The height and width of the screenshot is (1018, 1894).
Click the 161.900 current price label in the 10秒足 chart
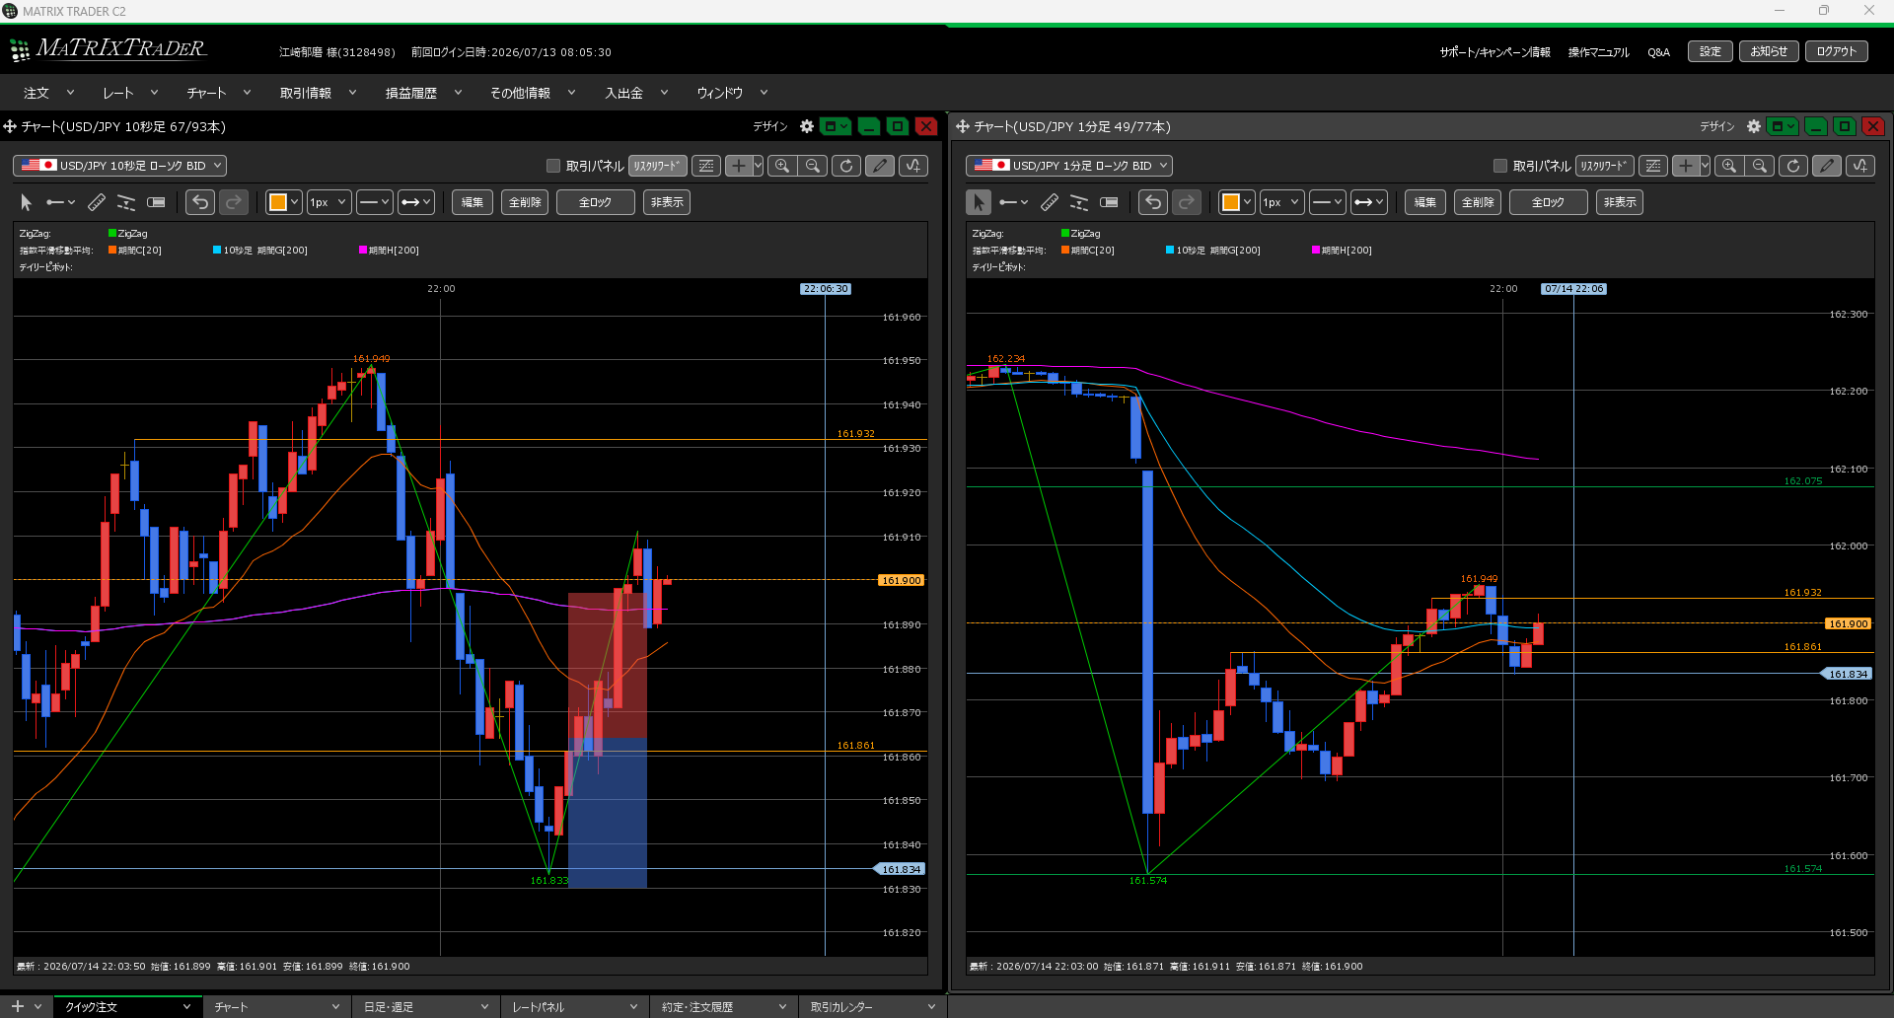click(x=902, y=580)
